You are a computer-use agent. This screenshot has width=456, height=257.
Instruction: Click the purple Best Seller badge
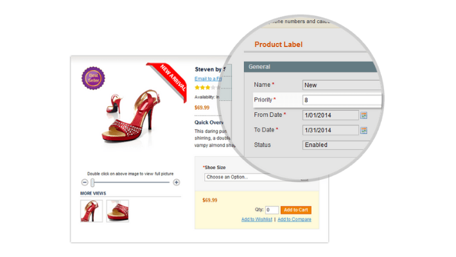pos(92,78)
